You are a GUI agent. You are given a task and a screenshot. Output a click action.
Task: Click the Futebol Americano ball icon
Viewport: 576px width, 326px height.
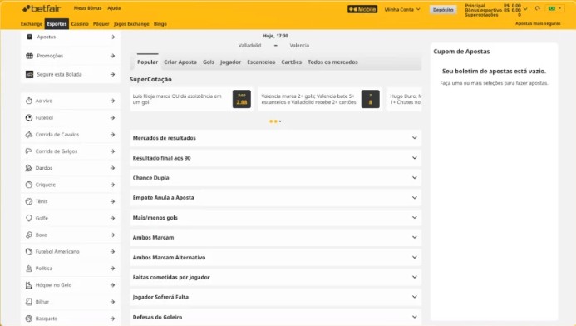pos(29,251)
